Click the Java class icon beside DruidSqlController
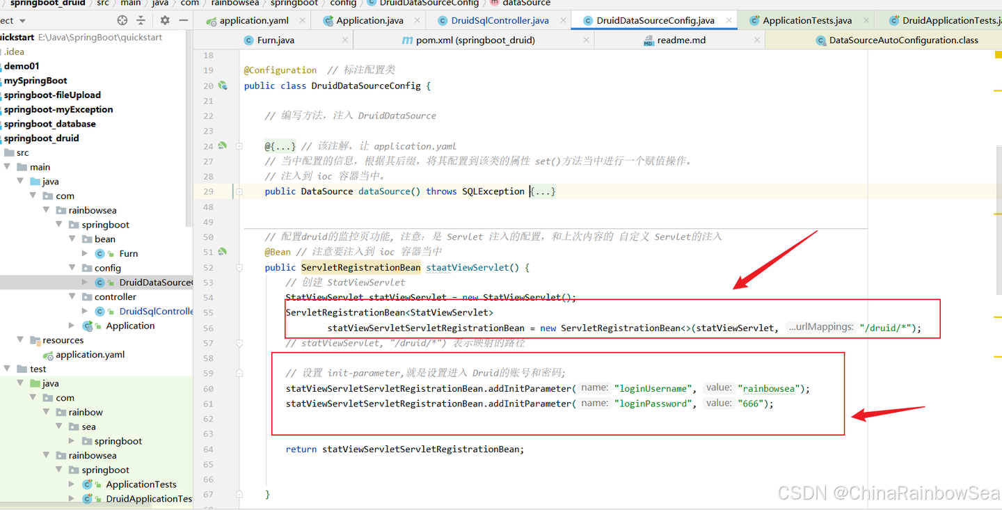The height and width of the screenshot is (510, 1002). [x=101, y=311]
